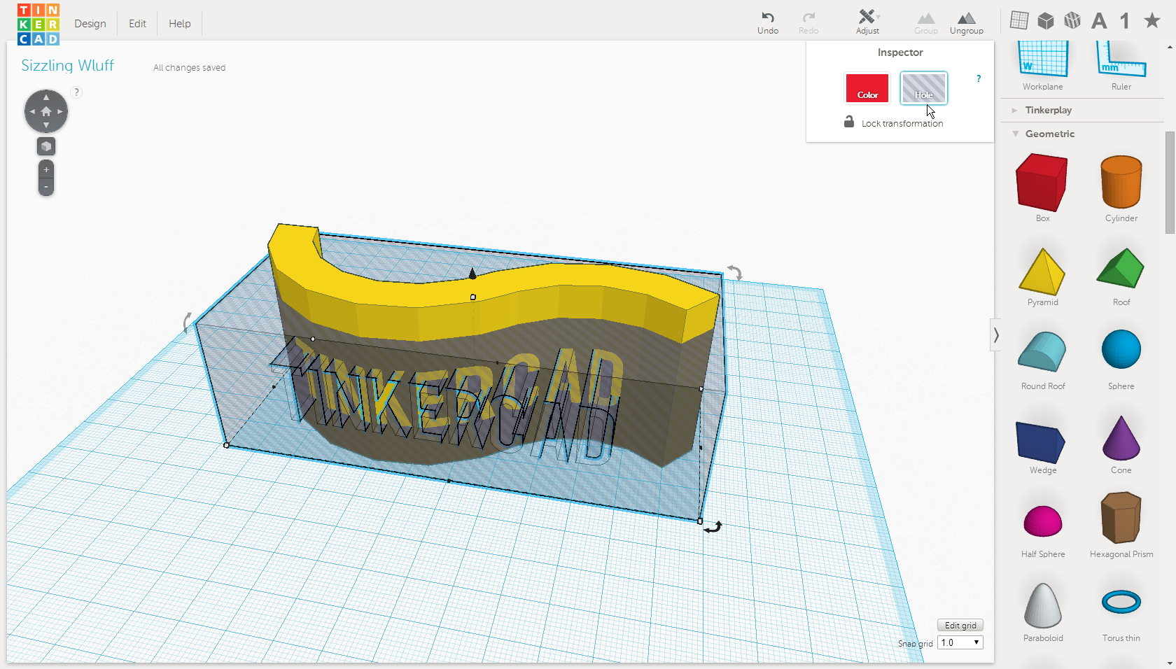
Task: Toggle orthographic view below navigation cube
Action: tap(45, 146)
